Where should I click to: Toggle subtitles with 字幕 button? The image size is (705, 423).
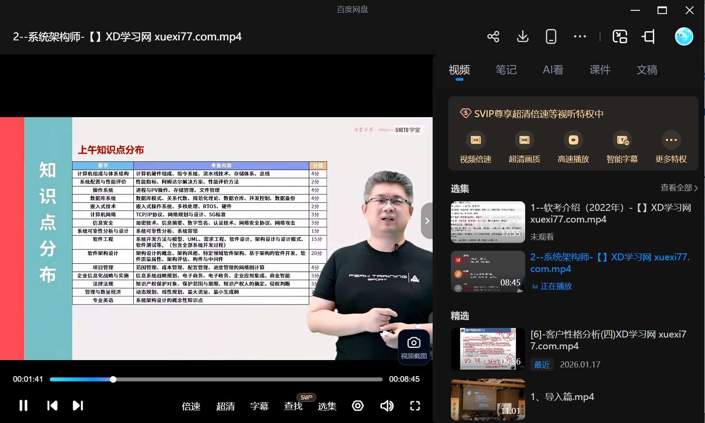click(259, 406)
